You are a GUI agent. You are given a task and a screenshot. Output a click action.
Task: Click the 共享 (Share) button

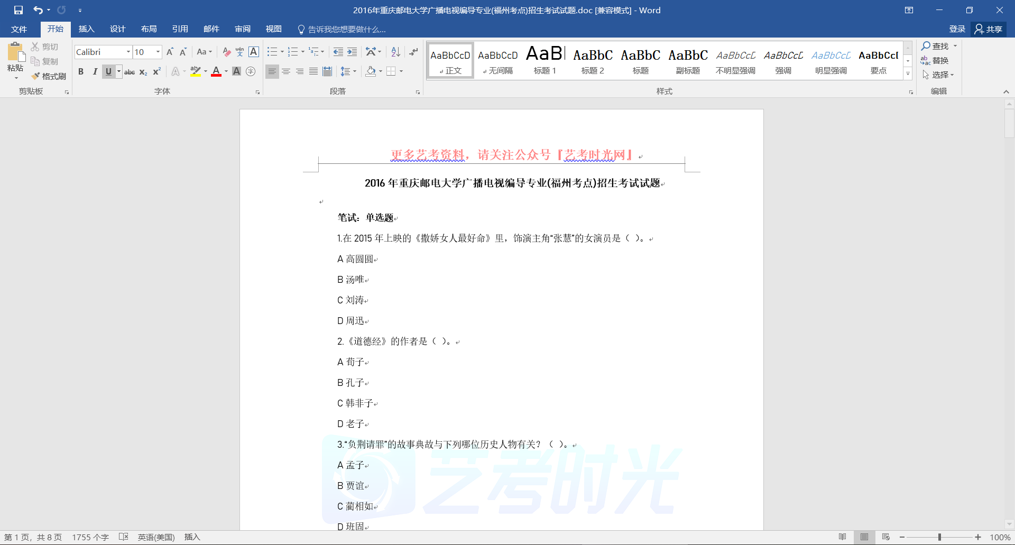(x=989, y=29)
